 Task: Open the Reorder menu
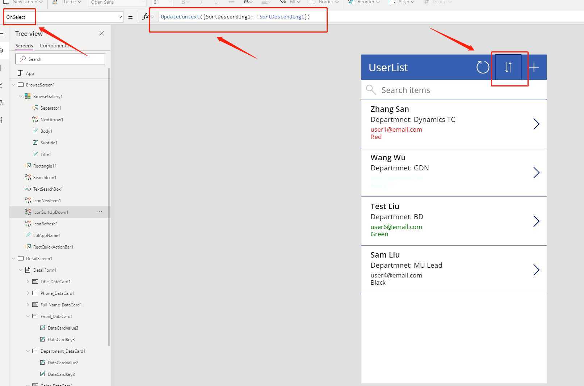tap(364, 2)
